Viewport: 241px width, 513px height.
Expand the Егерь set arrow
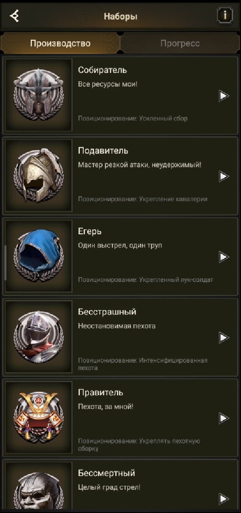pyautogui.click(x=224, y=257)
